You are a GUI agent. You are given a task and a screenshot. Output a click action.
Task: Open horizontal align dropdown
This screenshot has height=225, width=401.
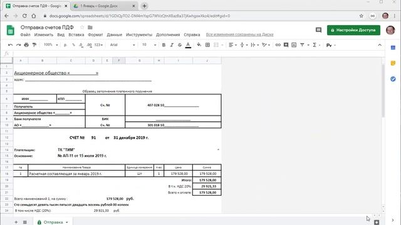tap(232, 45)
